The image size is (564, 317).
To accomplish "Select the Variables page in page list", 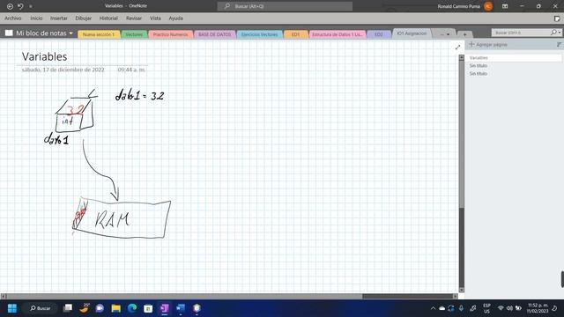I will 514,58.
